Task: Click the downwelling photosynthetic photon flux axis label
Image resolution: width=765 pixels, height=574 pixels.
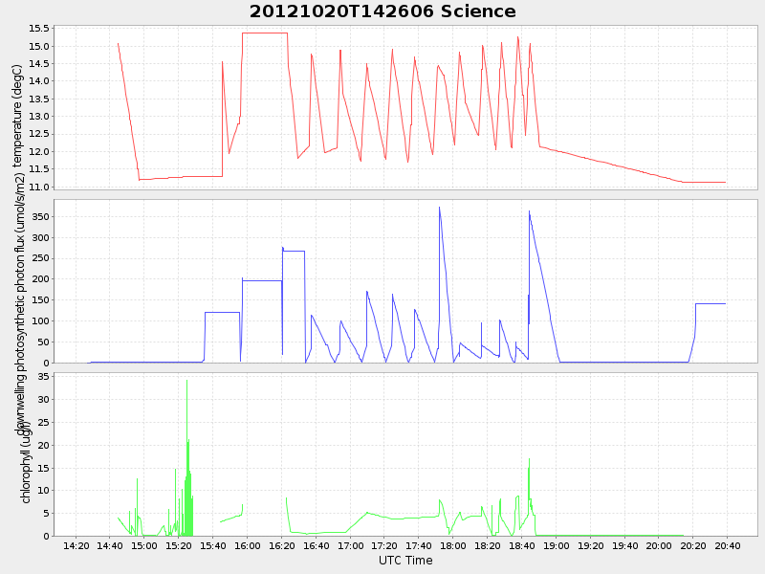Action: coord(20,303)
